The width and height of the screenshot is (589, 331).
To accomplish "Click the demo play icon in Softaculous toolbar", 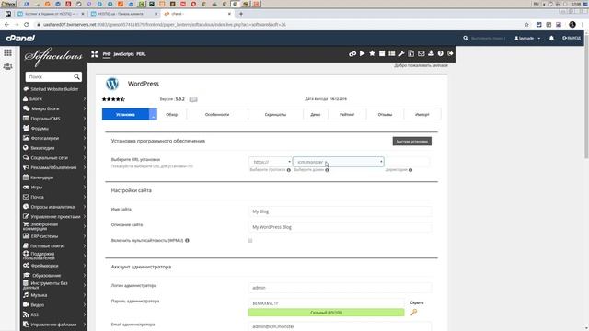I will 362,53.
